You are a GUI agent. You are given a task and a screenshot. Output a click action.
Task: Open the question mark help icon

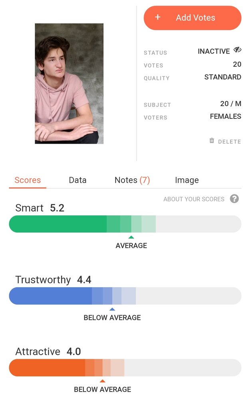234,198
